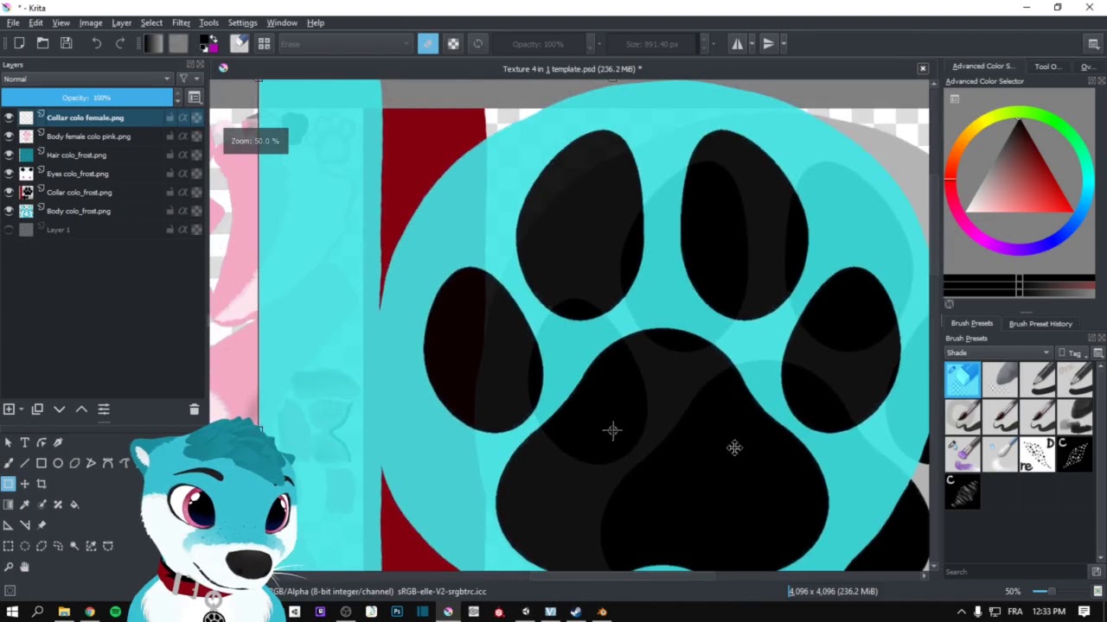The height and width of the screenshot is (622, 1107).
Task: Toggle Eraser mode in the toolbar
Action: 428,43
